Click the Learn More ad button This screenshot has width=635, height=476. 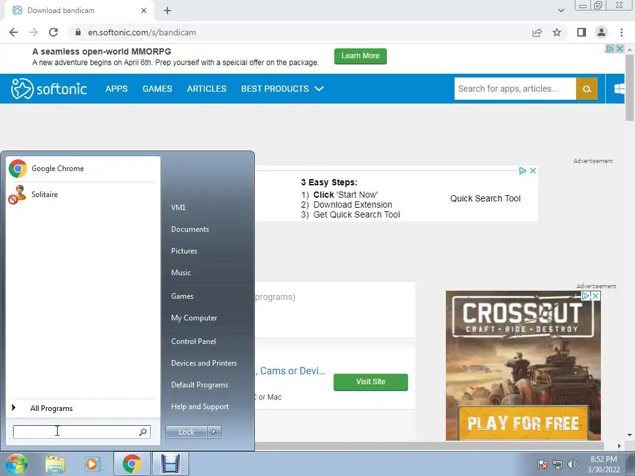coord(360,56)
